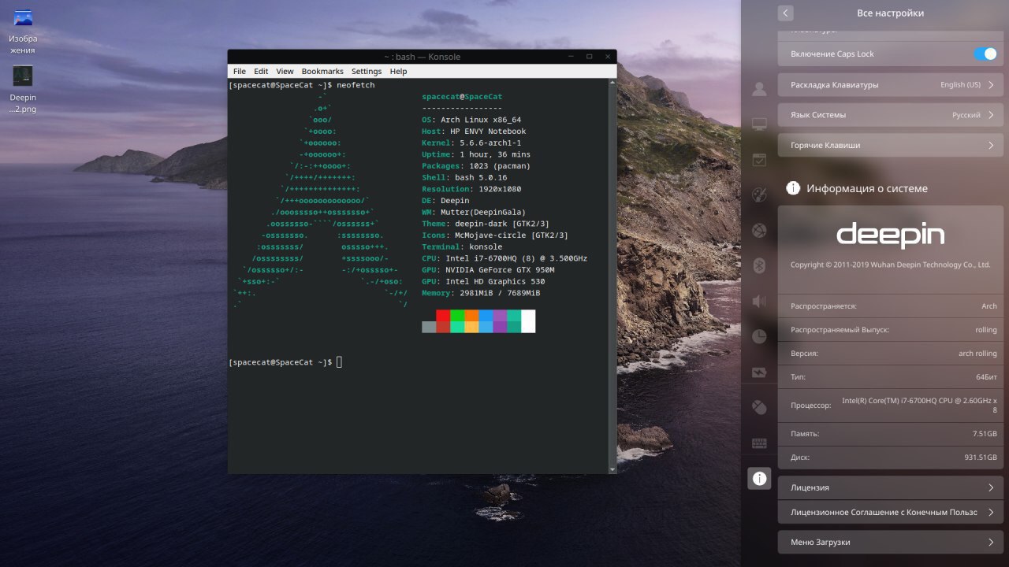1009x567 pixels.
Task: Click the Все настройки panel title
Action: pos(890,13)
